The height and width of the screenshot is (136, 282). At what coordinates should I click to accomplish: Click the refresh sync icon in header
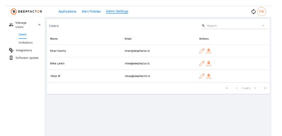coord(253,12)
